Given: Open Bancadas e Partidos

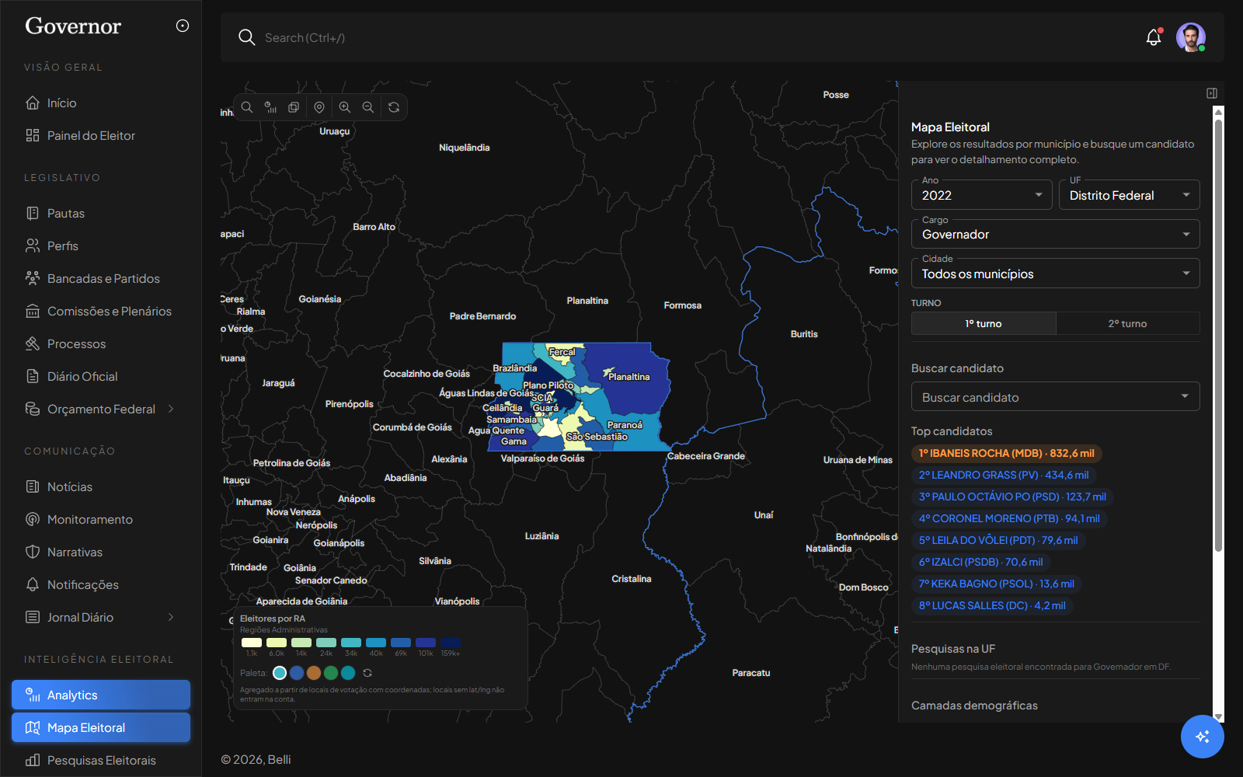Looking at the screenshot, I should pos(101,278).
